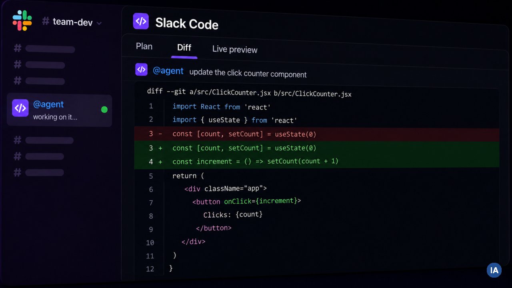
Task: Click the Slack Code title
Action: click(x=187, y=24)
